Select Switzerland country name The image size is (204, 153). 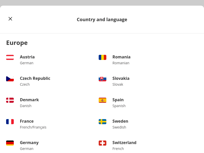(x=124, y=143)
